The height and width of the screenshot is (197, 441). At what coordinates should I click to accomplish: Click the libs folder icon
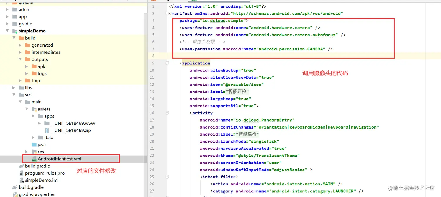[x=21, y=88]
